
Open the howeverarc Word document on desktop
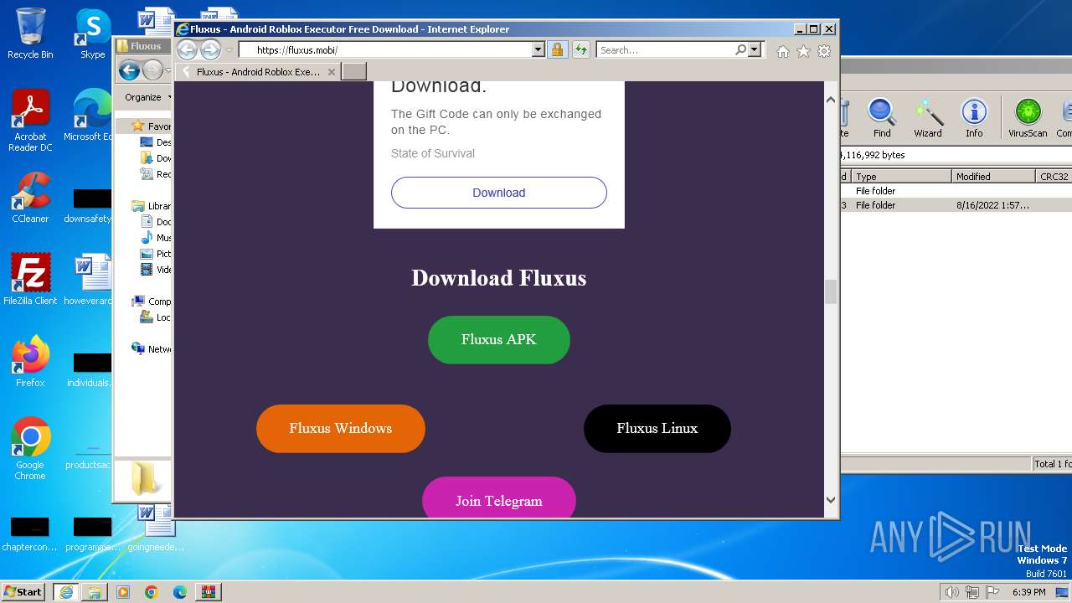coord(90,280)
